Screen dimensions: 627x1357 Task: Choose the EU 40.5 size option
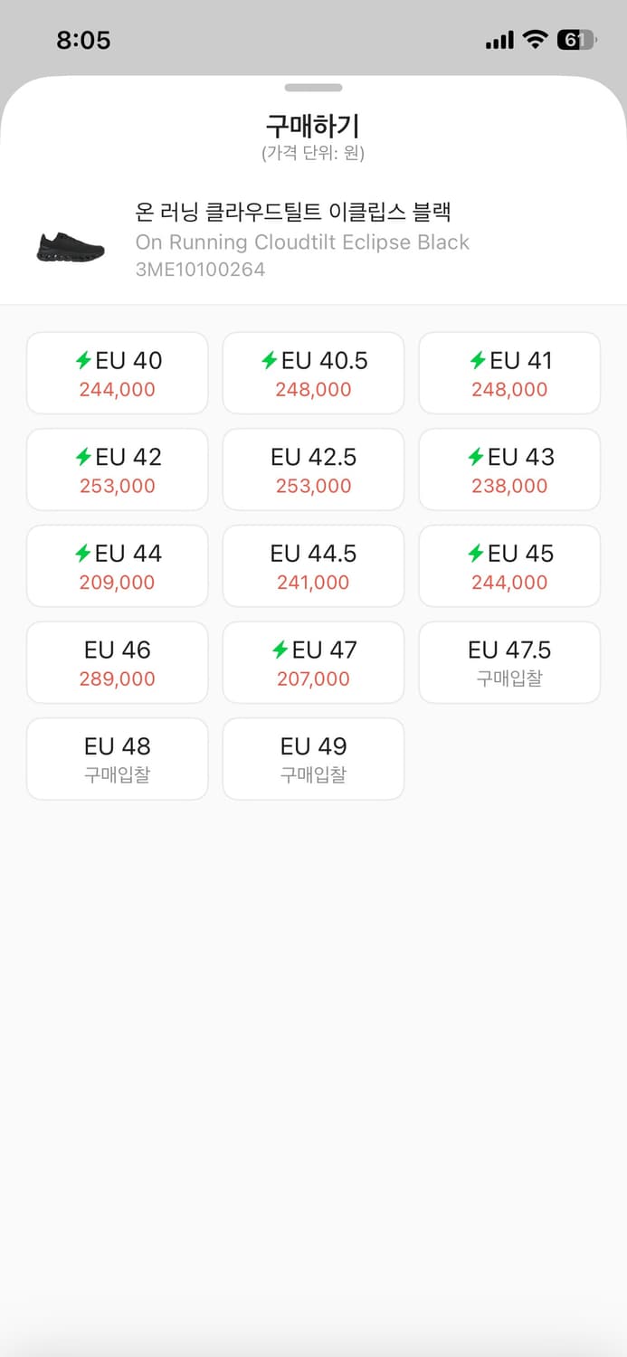[x=313, y=373]
